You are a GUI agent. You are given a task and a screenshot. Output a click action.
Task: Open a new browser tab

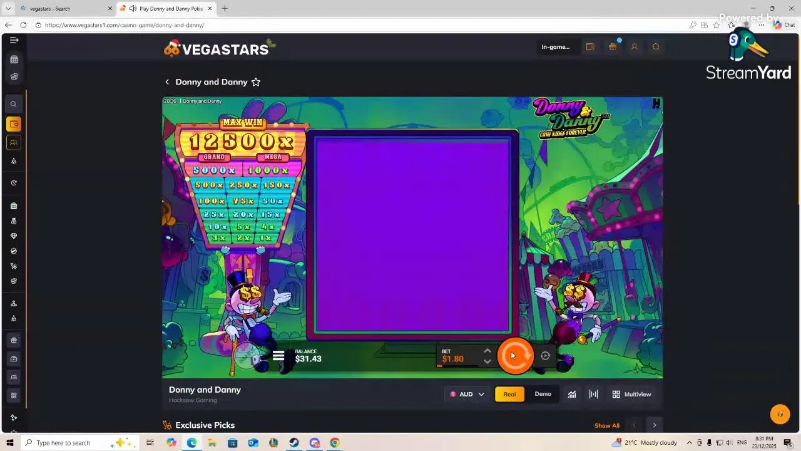point(225,9)
